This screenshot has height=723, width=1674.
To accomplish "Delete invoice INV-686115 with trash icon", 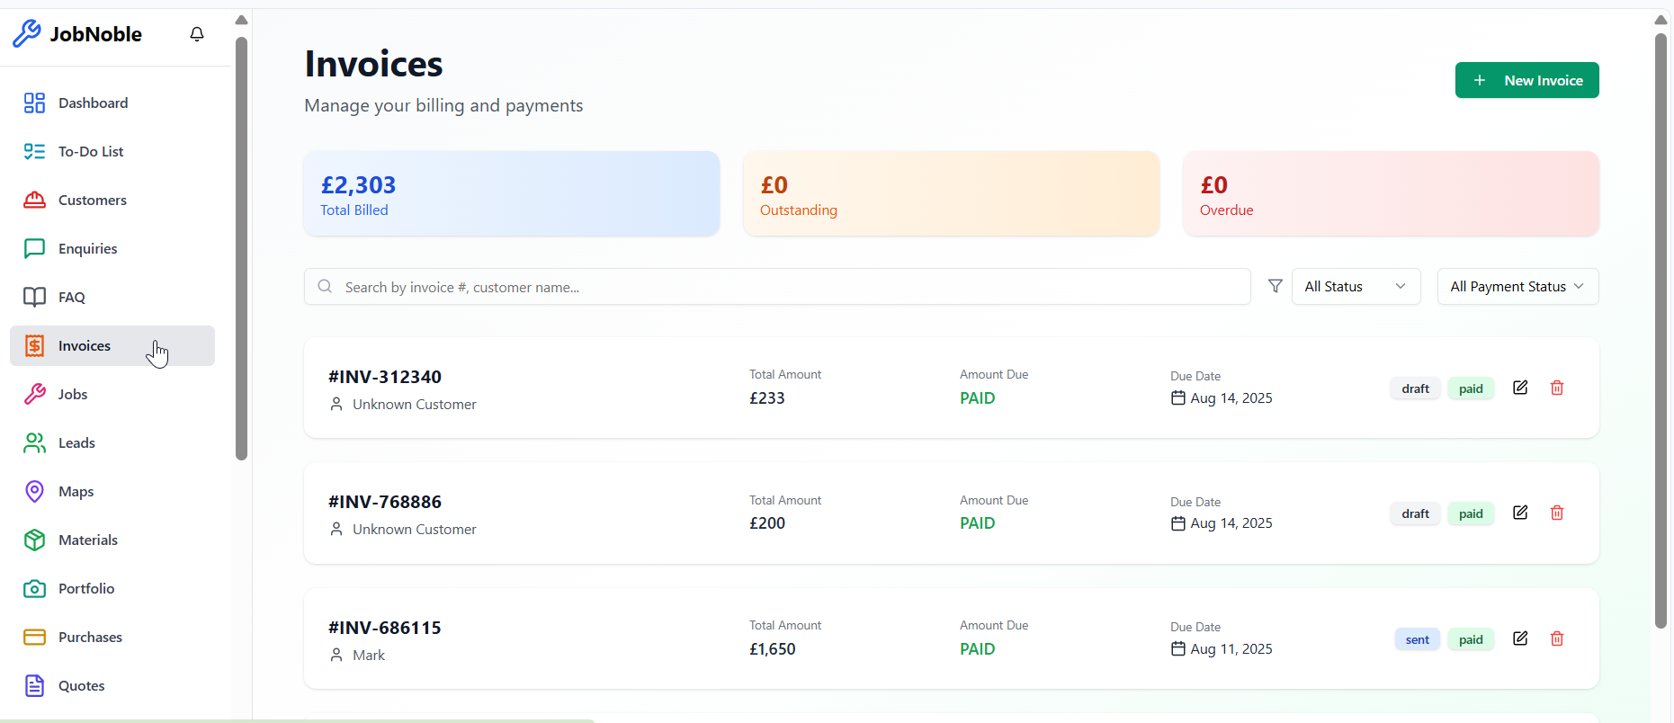I will 1557,638.
